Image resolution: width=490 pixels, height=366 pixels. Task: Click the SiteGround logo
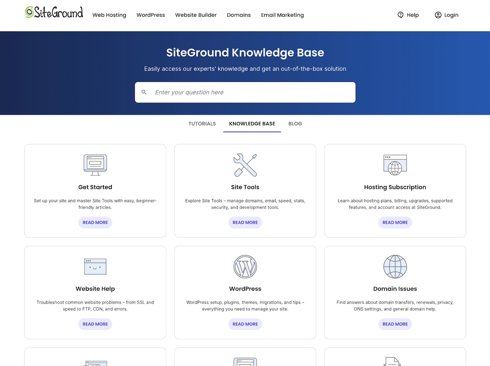pos(53,12)
